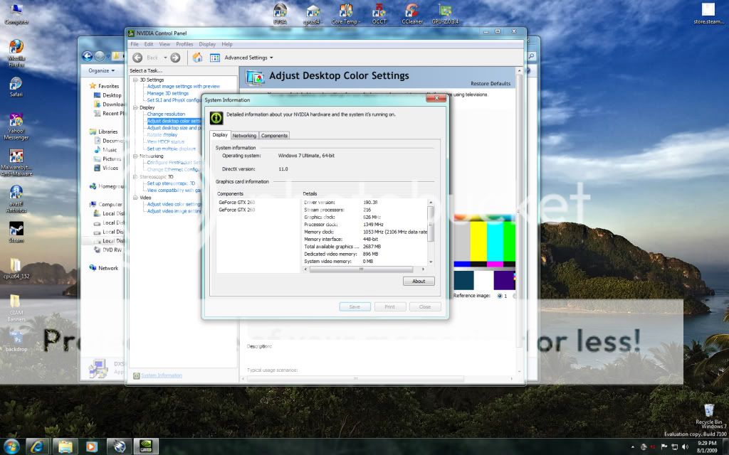Select the cpuz64_152 folder on desktop
729x455 pixels.
(16, 268)
